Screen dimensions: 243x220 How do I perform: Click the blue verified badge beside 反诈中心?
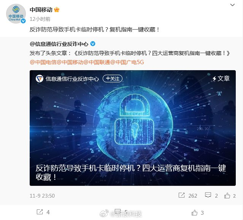tap(93, 44)
